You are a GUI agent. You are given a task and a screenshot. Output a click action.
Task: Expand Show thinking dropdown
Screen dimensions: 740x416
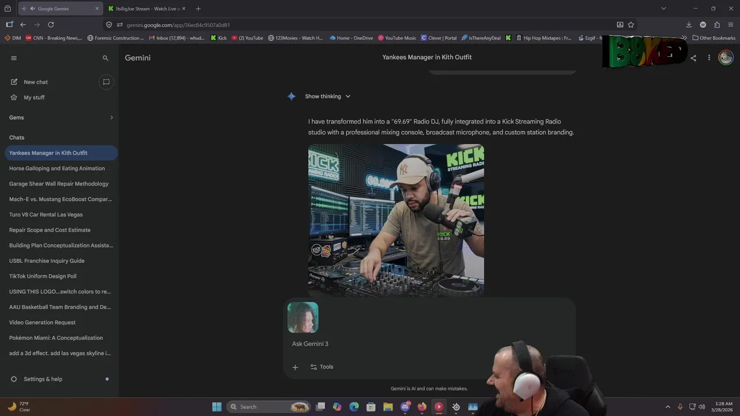[328, 96]
